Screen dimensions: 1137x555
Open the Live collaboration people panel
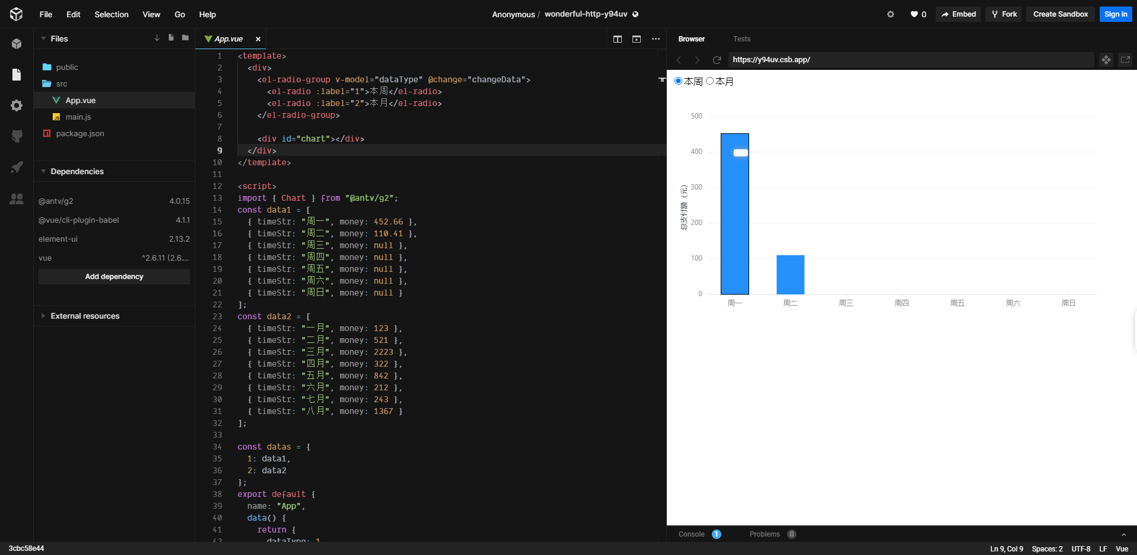click(x=17, y=199)
